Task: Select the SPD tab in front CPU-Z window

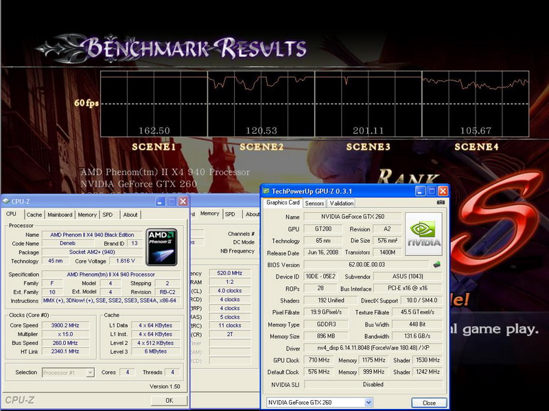Action: click(x=108, y=215)
